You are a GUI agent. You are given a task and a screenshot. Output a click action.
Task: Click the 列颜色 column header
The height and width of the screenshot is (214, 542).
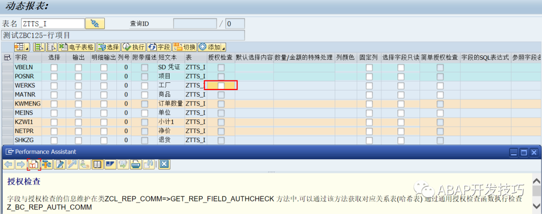pos(346,57)
